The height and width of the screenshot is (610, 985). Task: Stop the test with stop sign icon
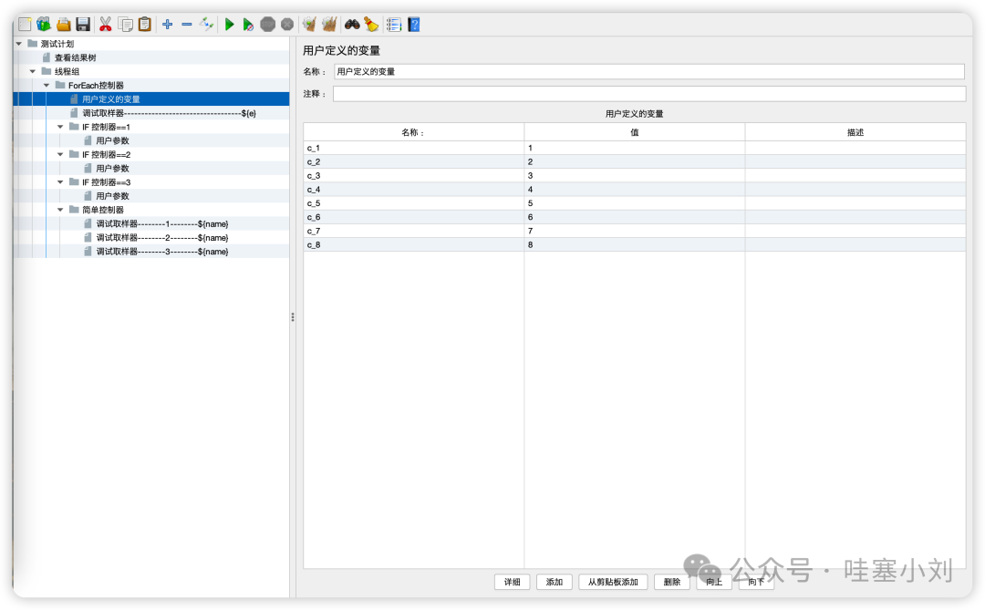pos(267,25)
